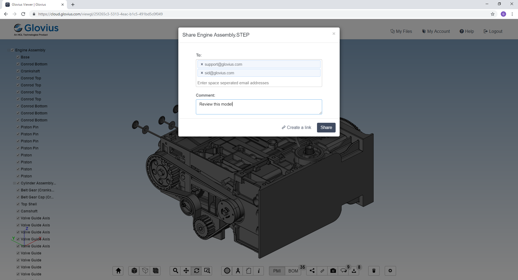Screen dimensions: 518x280
Task: Click the sid@glovius.com recipient text
Action: coord(219,73)
